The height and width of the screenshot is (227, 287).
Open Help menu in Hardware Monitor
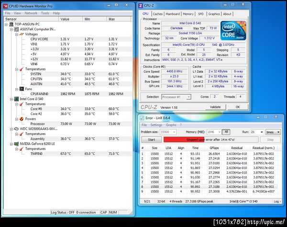[x=56, y=13]
